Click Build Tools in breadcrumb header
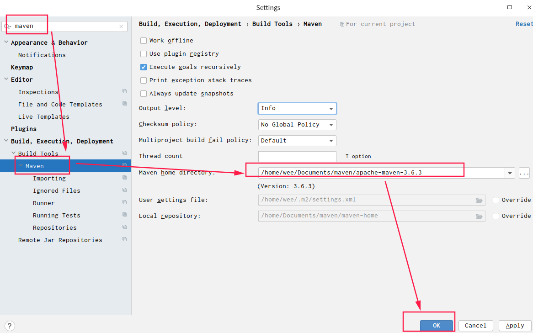The height and width of the screenshot is (333, 533). pos(272,24)
